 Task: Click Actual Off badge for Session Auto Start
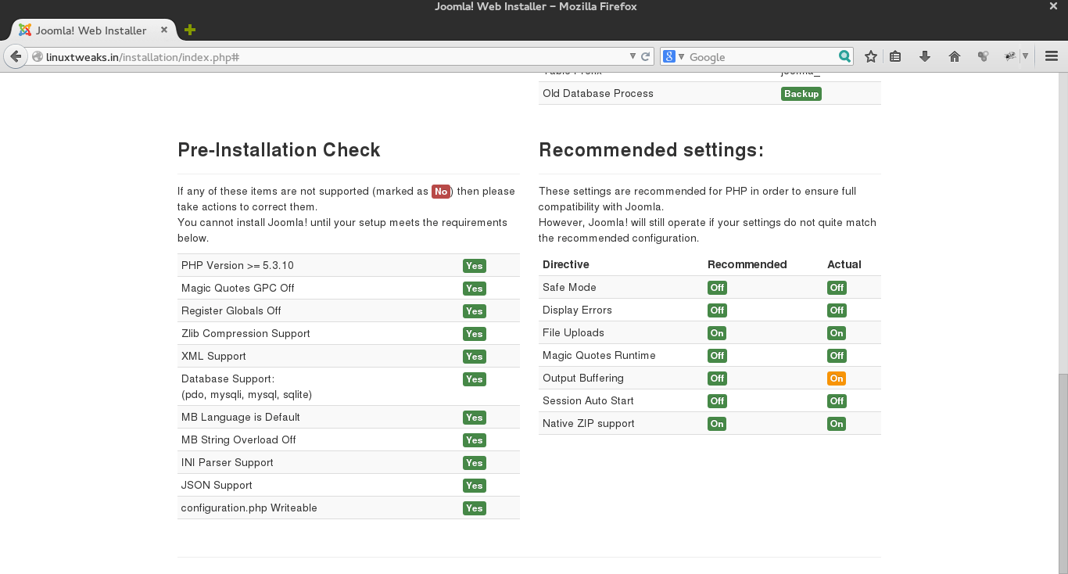click(837, 401)
